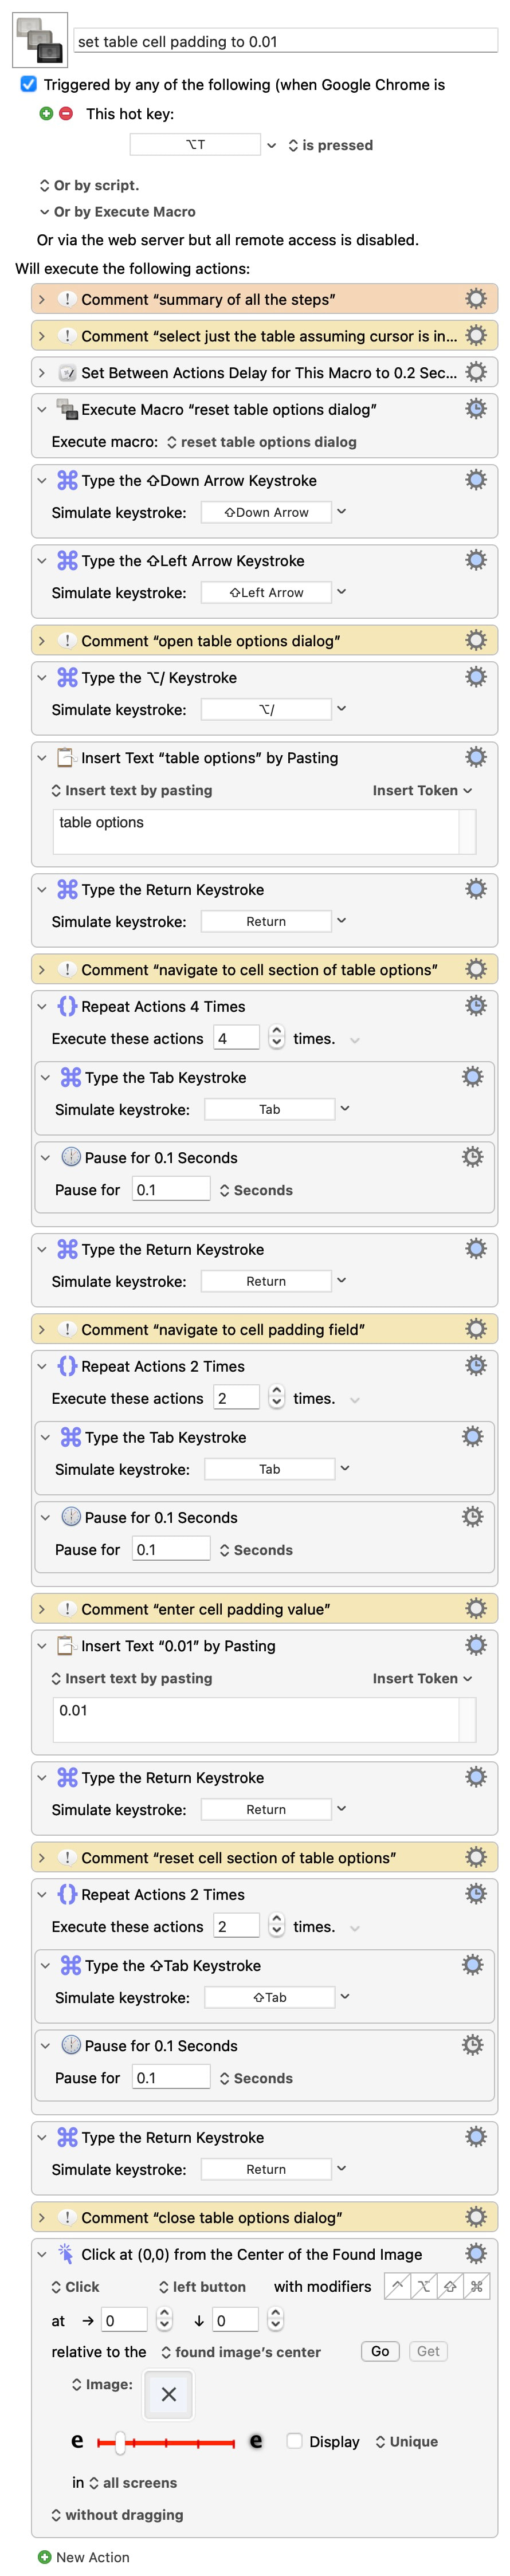Open gear menu for summary comment action

click(x=476, y=299)
